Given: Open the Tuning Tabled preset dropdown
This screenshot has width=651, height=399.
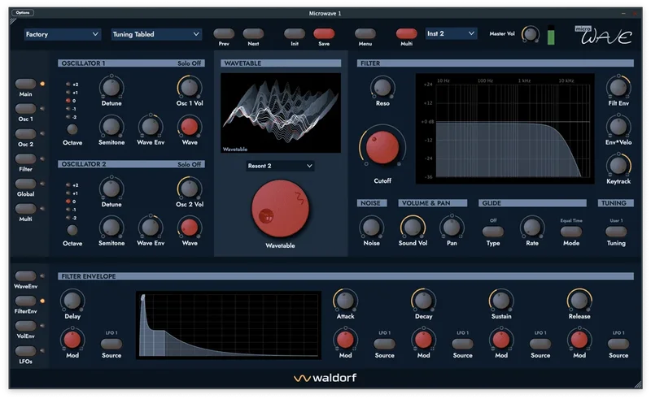Looking at the screenshot, I should pyautogui.click(x=156, y=34).
